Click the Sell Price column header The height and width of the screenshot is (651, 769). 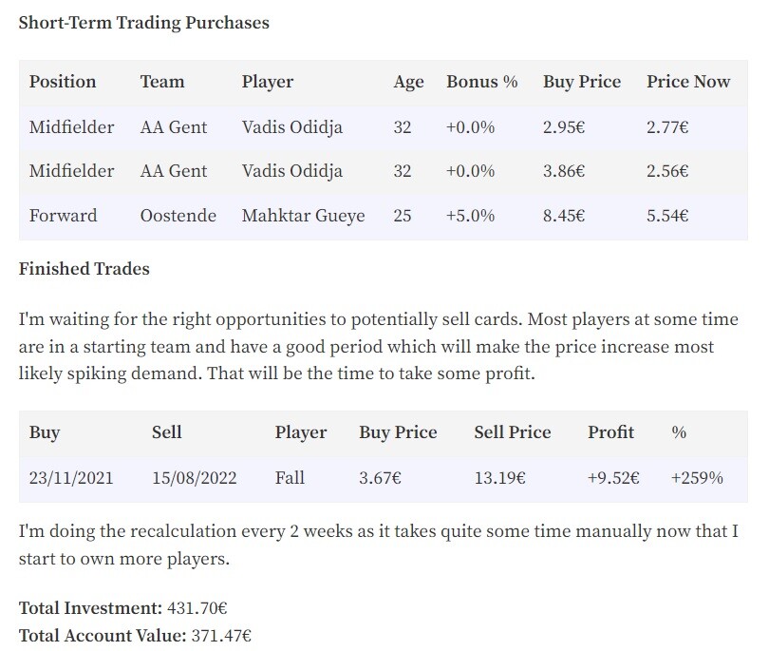pyautogui.click(x=512, y=432)
